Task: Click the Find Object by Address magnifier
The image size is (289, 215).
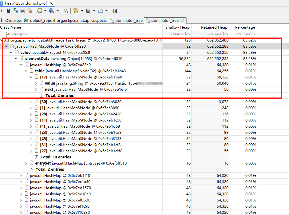Action: 66,11
